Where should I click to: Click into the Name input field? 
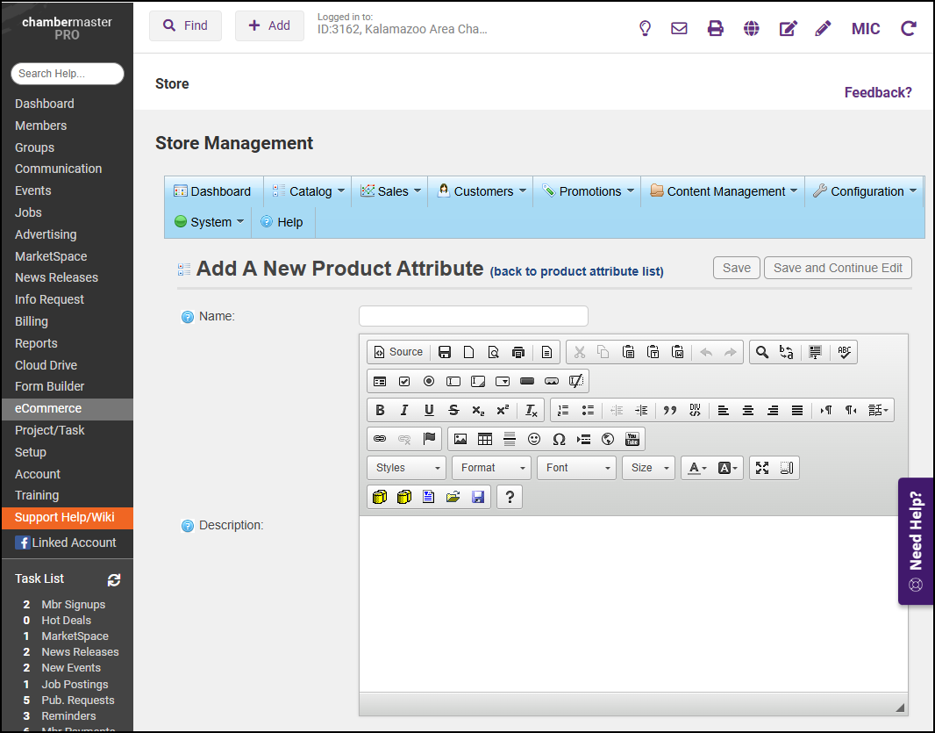[473, 316]
